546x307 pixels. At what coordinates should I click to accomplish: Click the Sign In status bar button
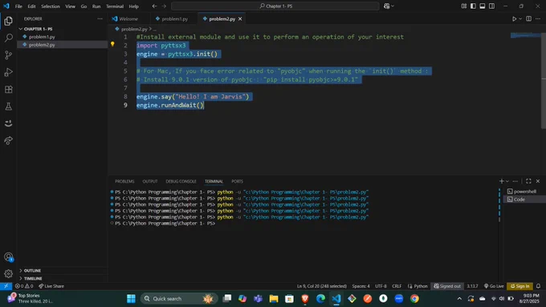tap(520, 286)
